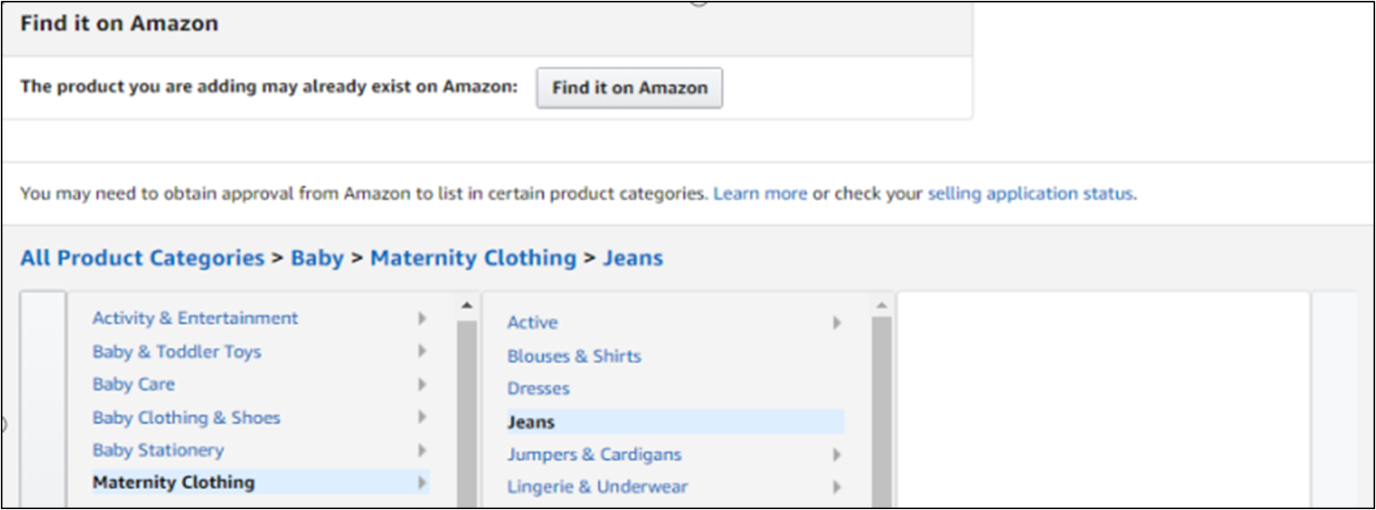Viewport: 1376px width, 510px height.
Task: Choose the Jeans category item
Action: [531, 422]
